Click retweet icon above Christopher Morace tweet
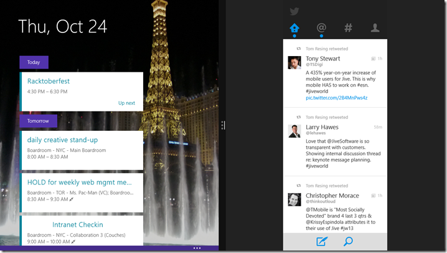This screenshot has height=253, width=447. 298,186
